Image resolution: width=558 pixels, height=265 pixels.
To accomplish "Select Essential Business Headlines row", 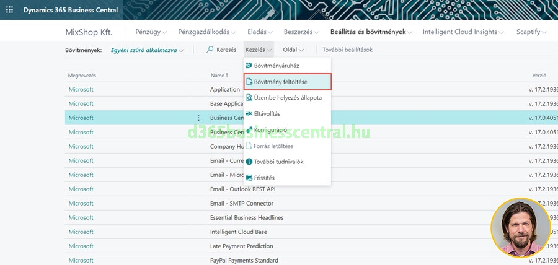I will point(311,217).
